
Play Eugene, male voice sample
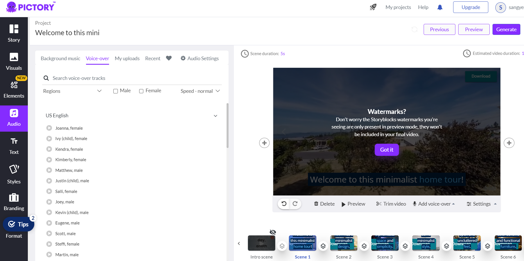[49, 223]
